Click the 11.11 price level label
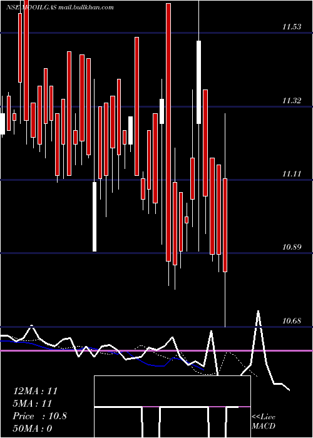The height and width of the screenshot is (438, 313). click(292, 174)
